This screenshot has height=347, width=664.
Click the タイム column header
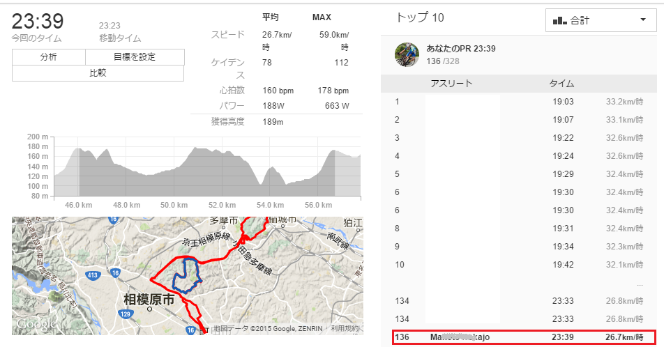(x=561, y=84)
